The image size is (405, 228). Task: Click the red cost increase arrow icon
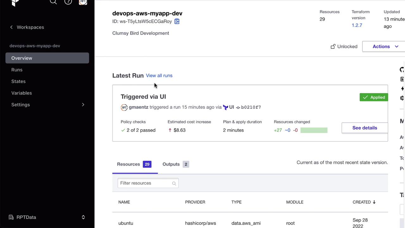(x=170, y=130)
